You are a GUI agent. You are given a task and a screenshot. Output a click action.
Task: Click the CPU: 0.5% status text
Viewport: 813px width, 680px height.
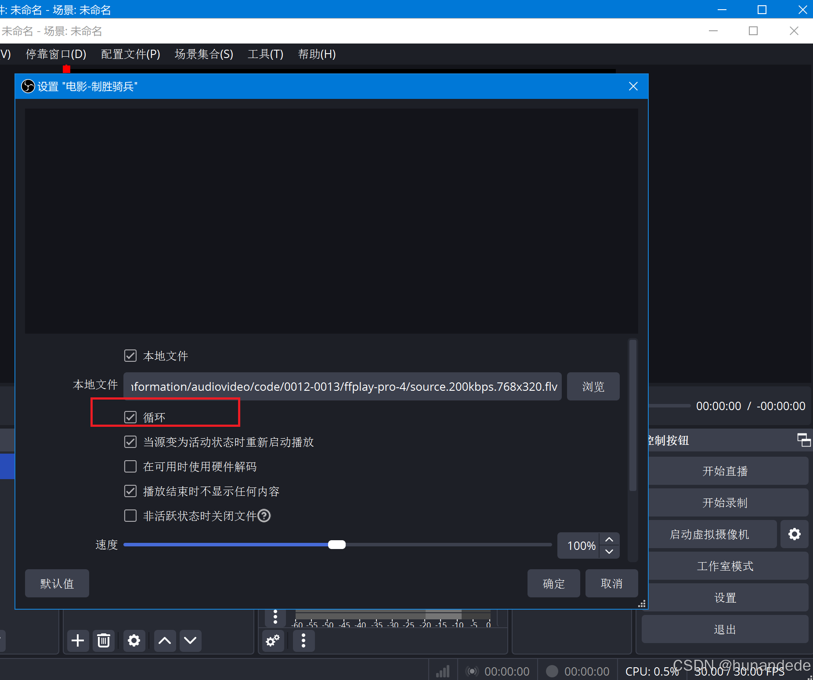652,671
